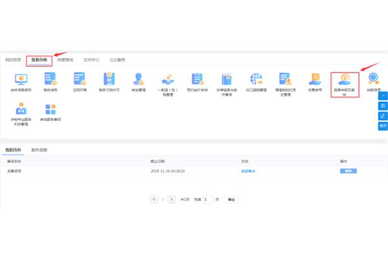The image size is (388, 259).
Task: Select the 我要办税 tab
Action: point(39,60)
